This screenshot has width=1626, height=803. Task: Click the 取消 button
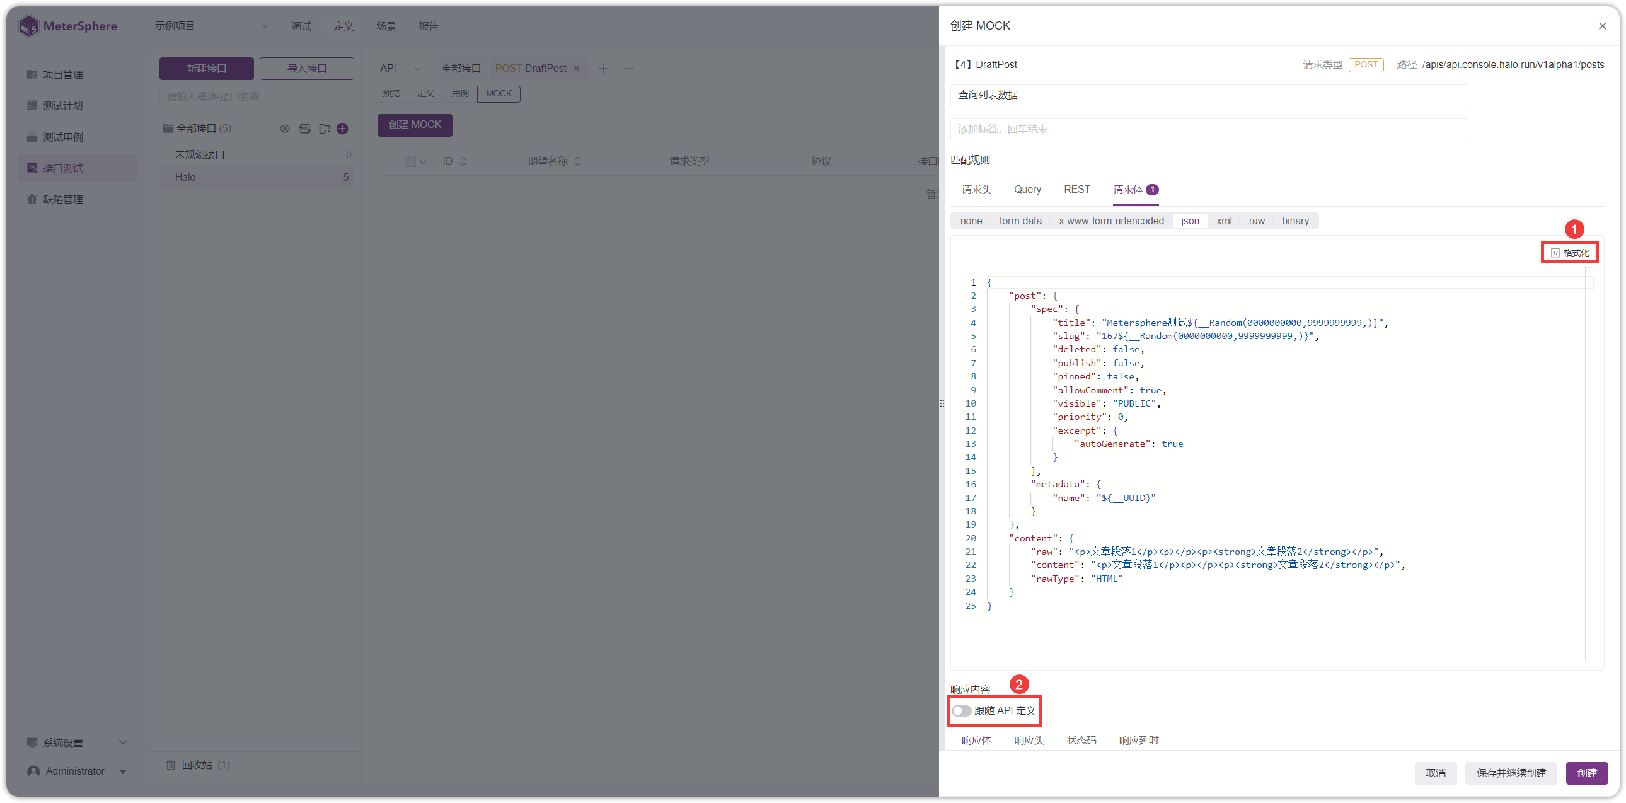pos(1436,773)
